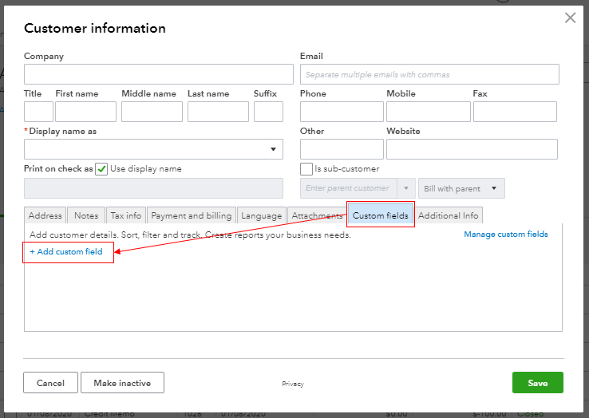Click the Make inactive button

coord(122,383)
